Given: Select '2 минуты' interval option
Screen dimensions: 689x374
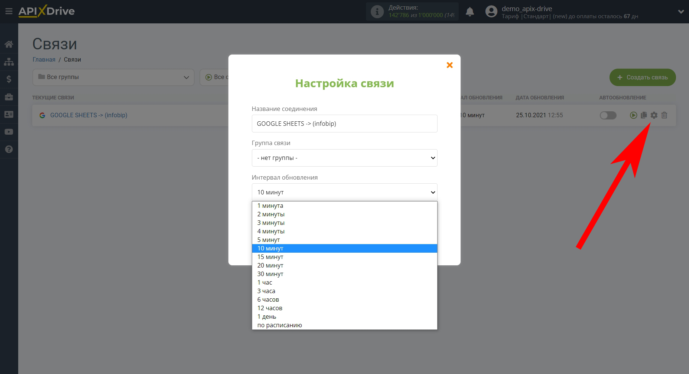Looking at the screenshot, I should [x=344, y=214].
